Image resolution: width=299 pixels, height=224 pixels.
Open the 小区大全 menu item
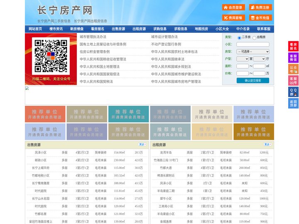coord(222,29)
